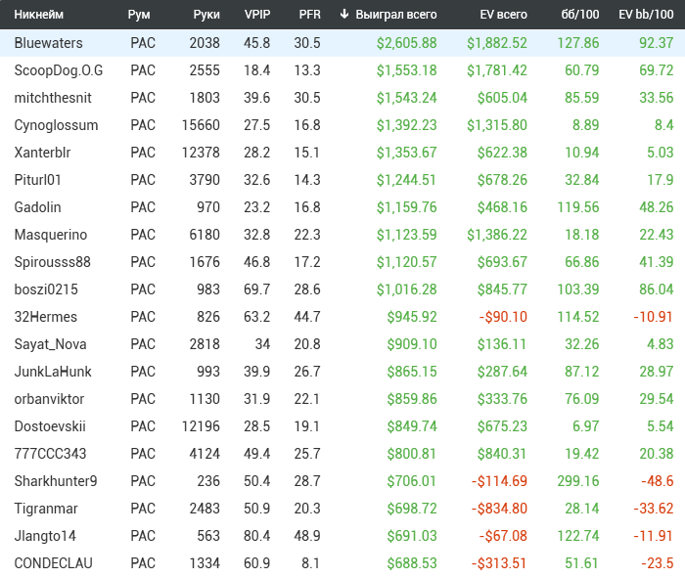Click the $840.31 EV value
Screen dimensions: 685x578
(502, 454)
